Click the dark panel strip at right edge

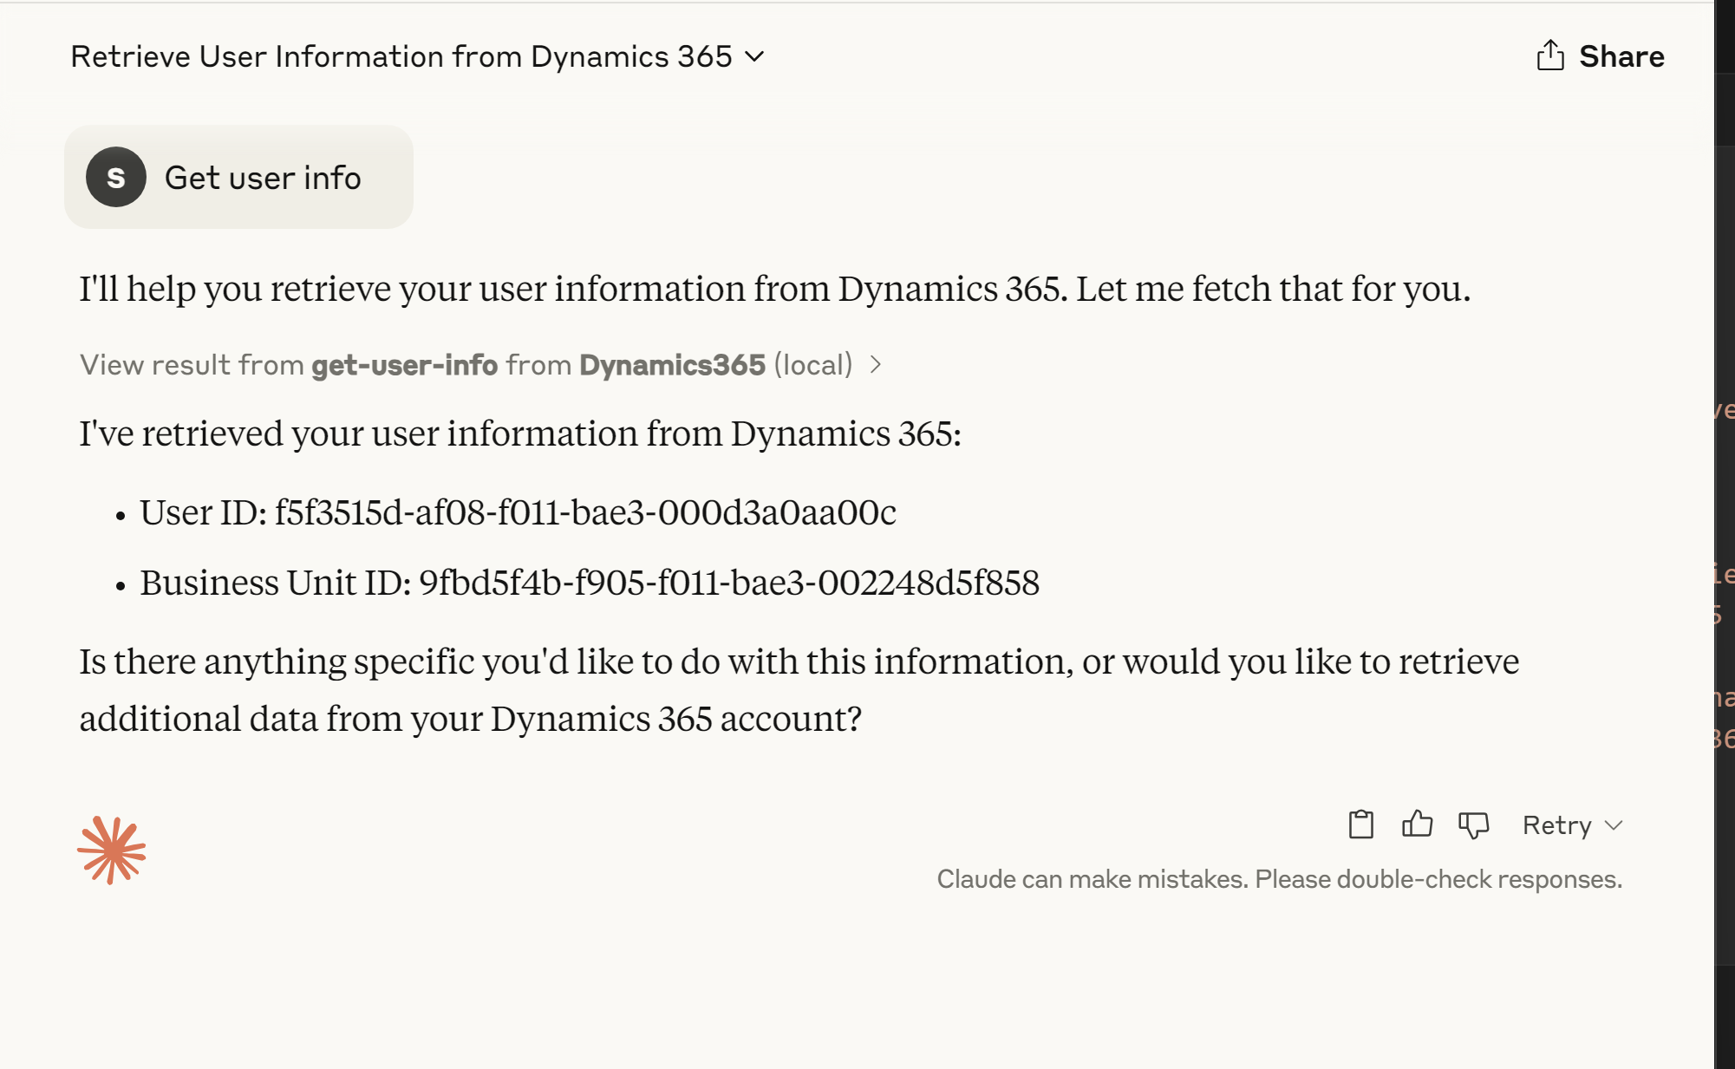click(x=1725, y=534)
